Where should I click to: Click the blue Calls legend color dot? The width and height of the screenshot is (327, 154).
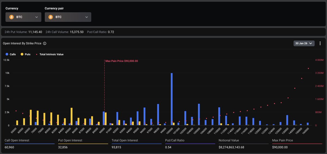(x=7, y=54)
